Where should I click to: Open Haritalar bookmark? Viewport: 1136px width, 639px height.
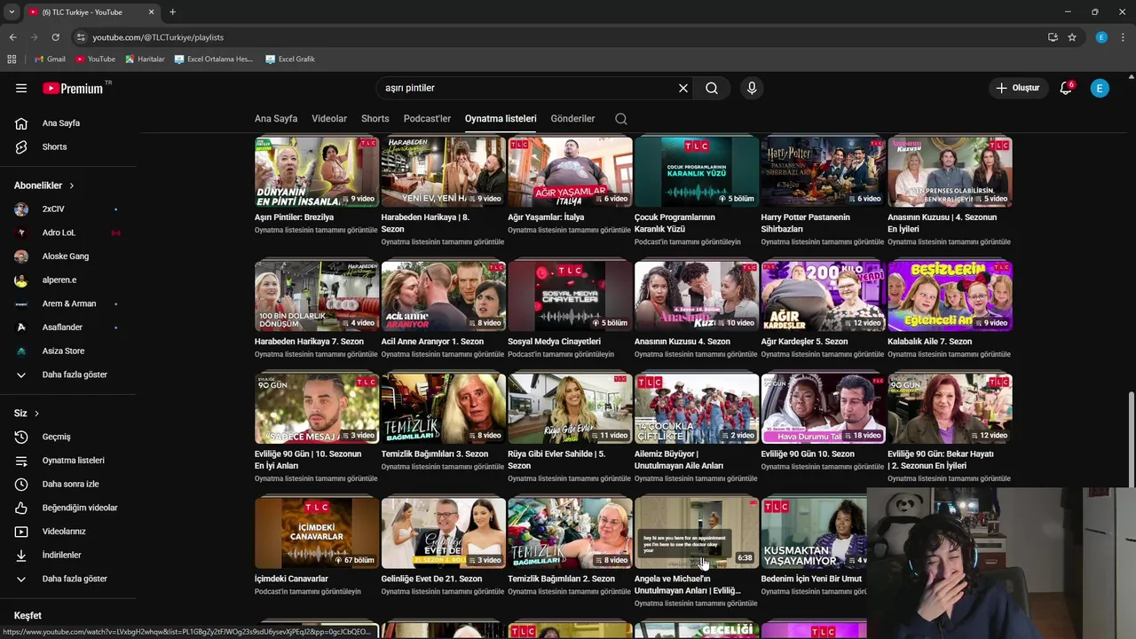pos(145,59)
